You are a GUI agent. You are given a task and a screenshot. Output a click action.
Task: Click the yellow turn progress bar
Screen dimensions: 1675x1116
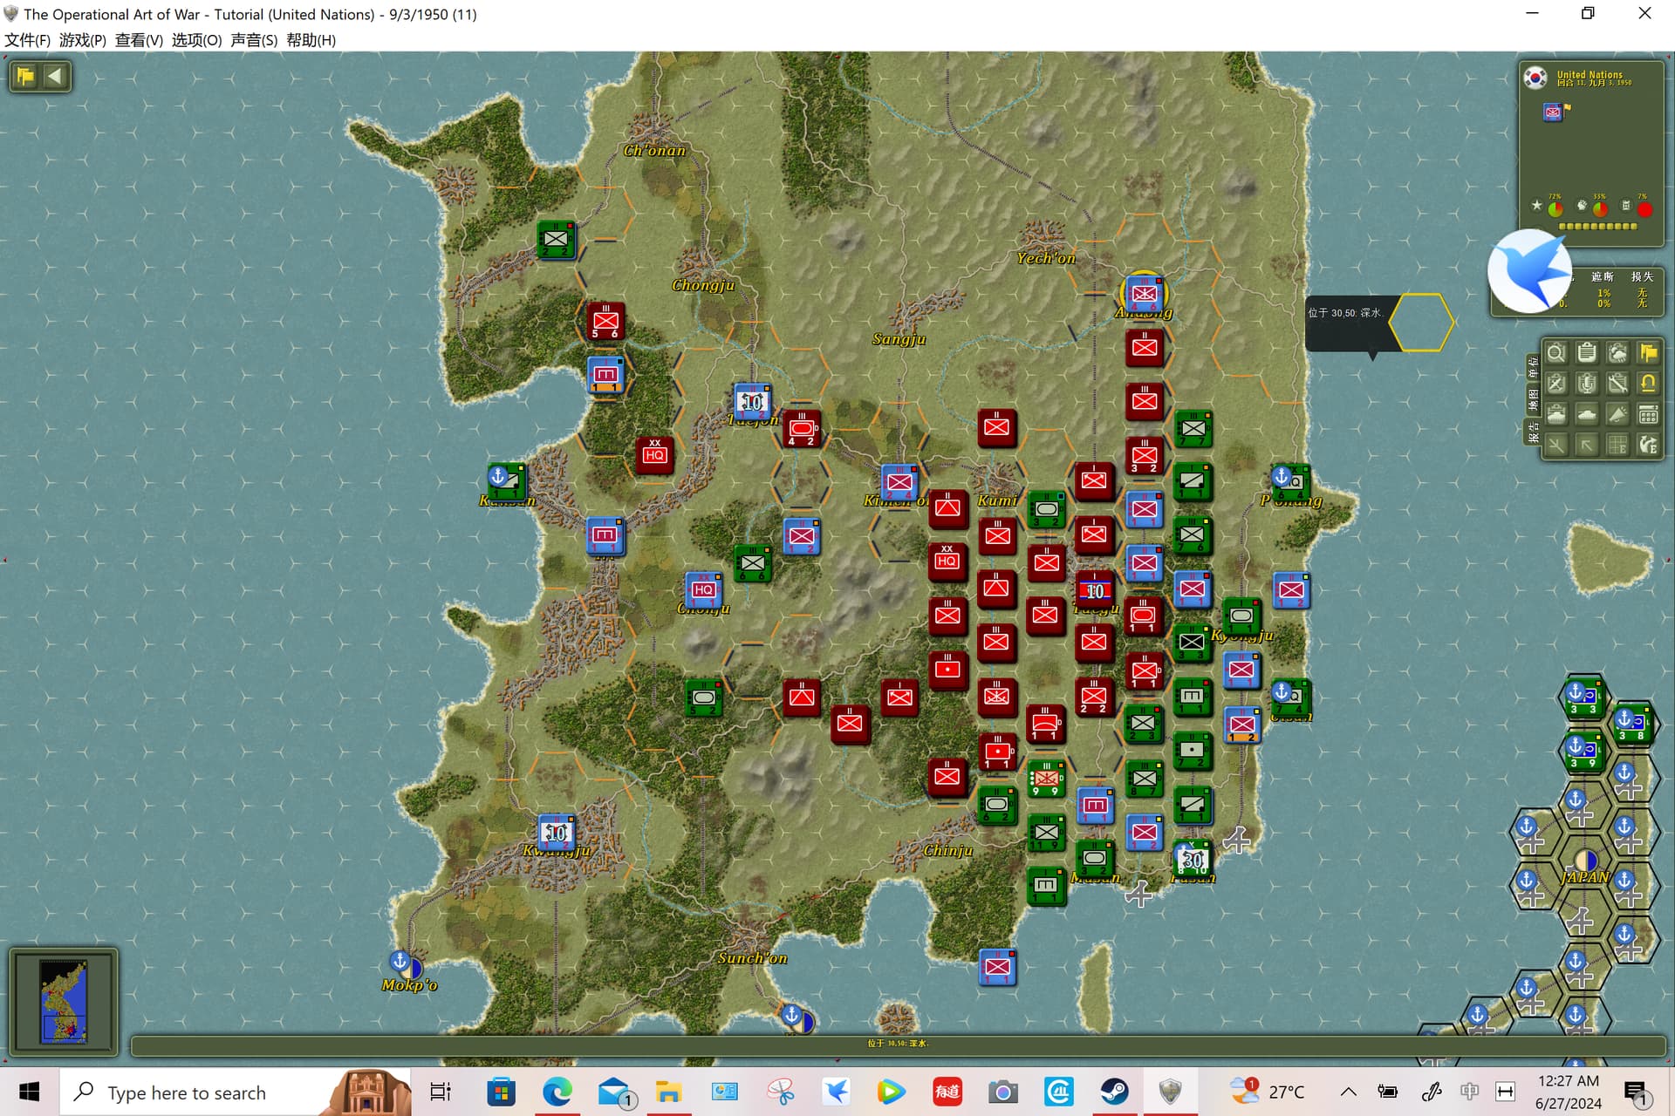pyautogui.click(x=1597, y=226)
